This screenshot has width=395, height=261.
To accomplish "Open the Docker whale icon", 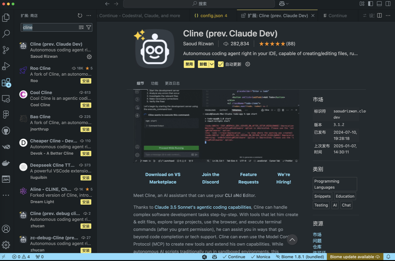I will [6, 163].
